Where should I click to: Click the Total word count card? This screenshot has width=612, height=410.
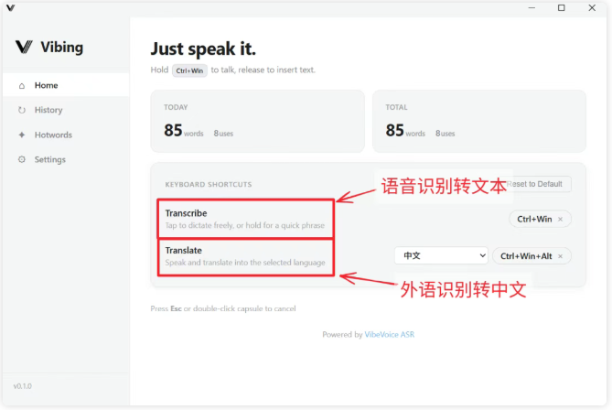478,121
